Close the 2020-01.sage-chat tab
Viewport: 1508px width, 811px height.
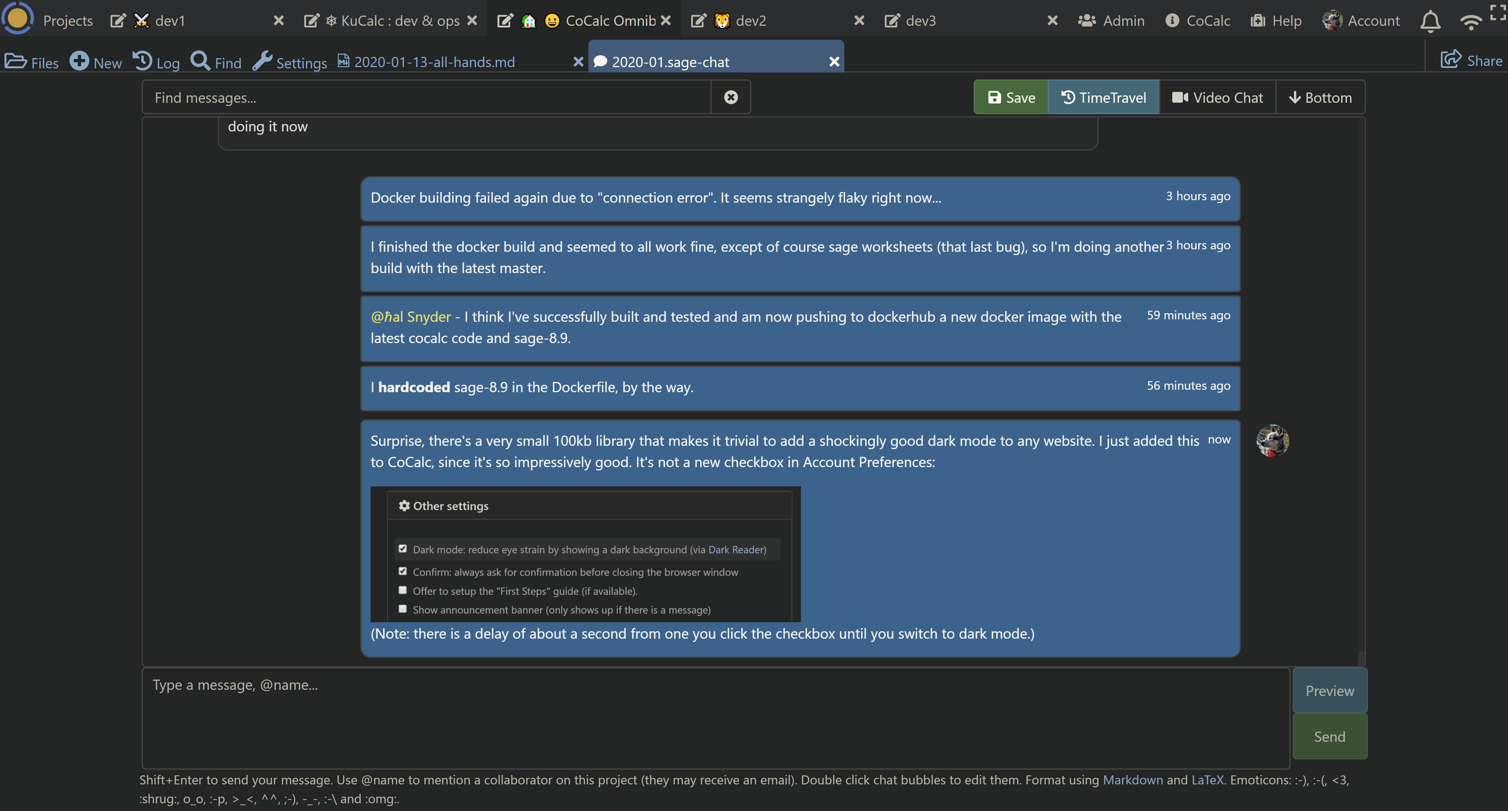[x=834, y=62]
